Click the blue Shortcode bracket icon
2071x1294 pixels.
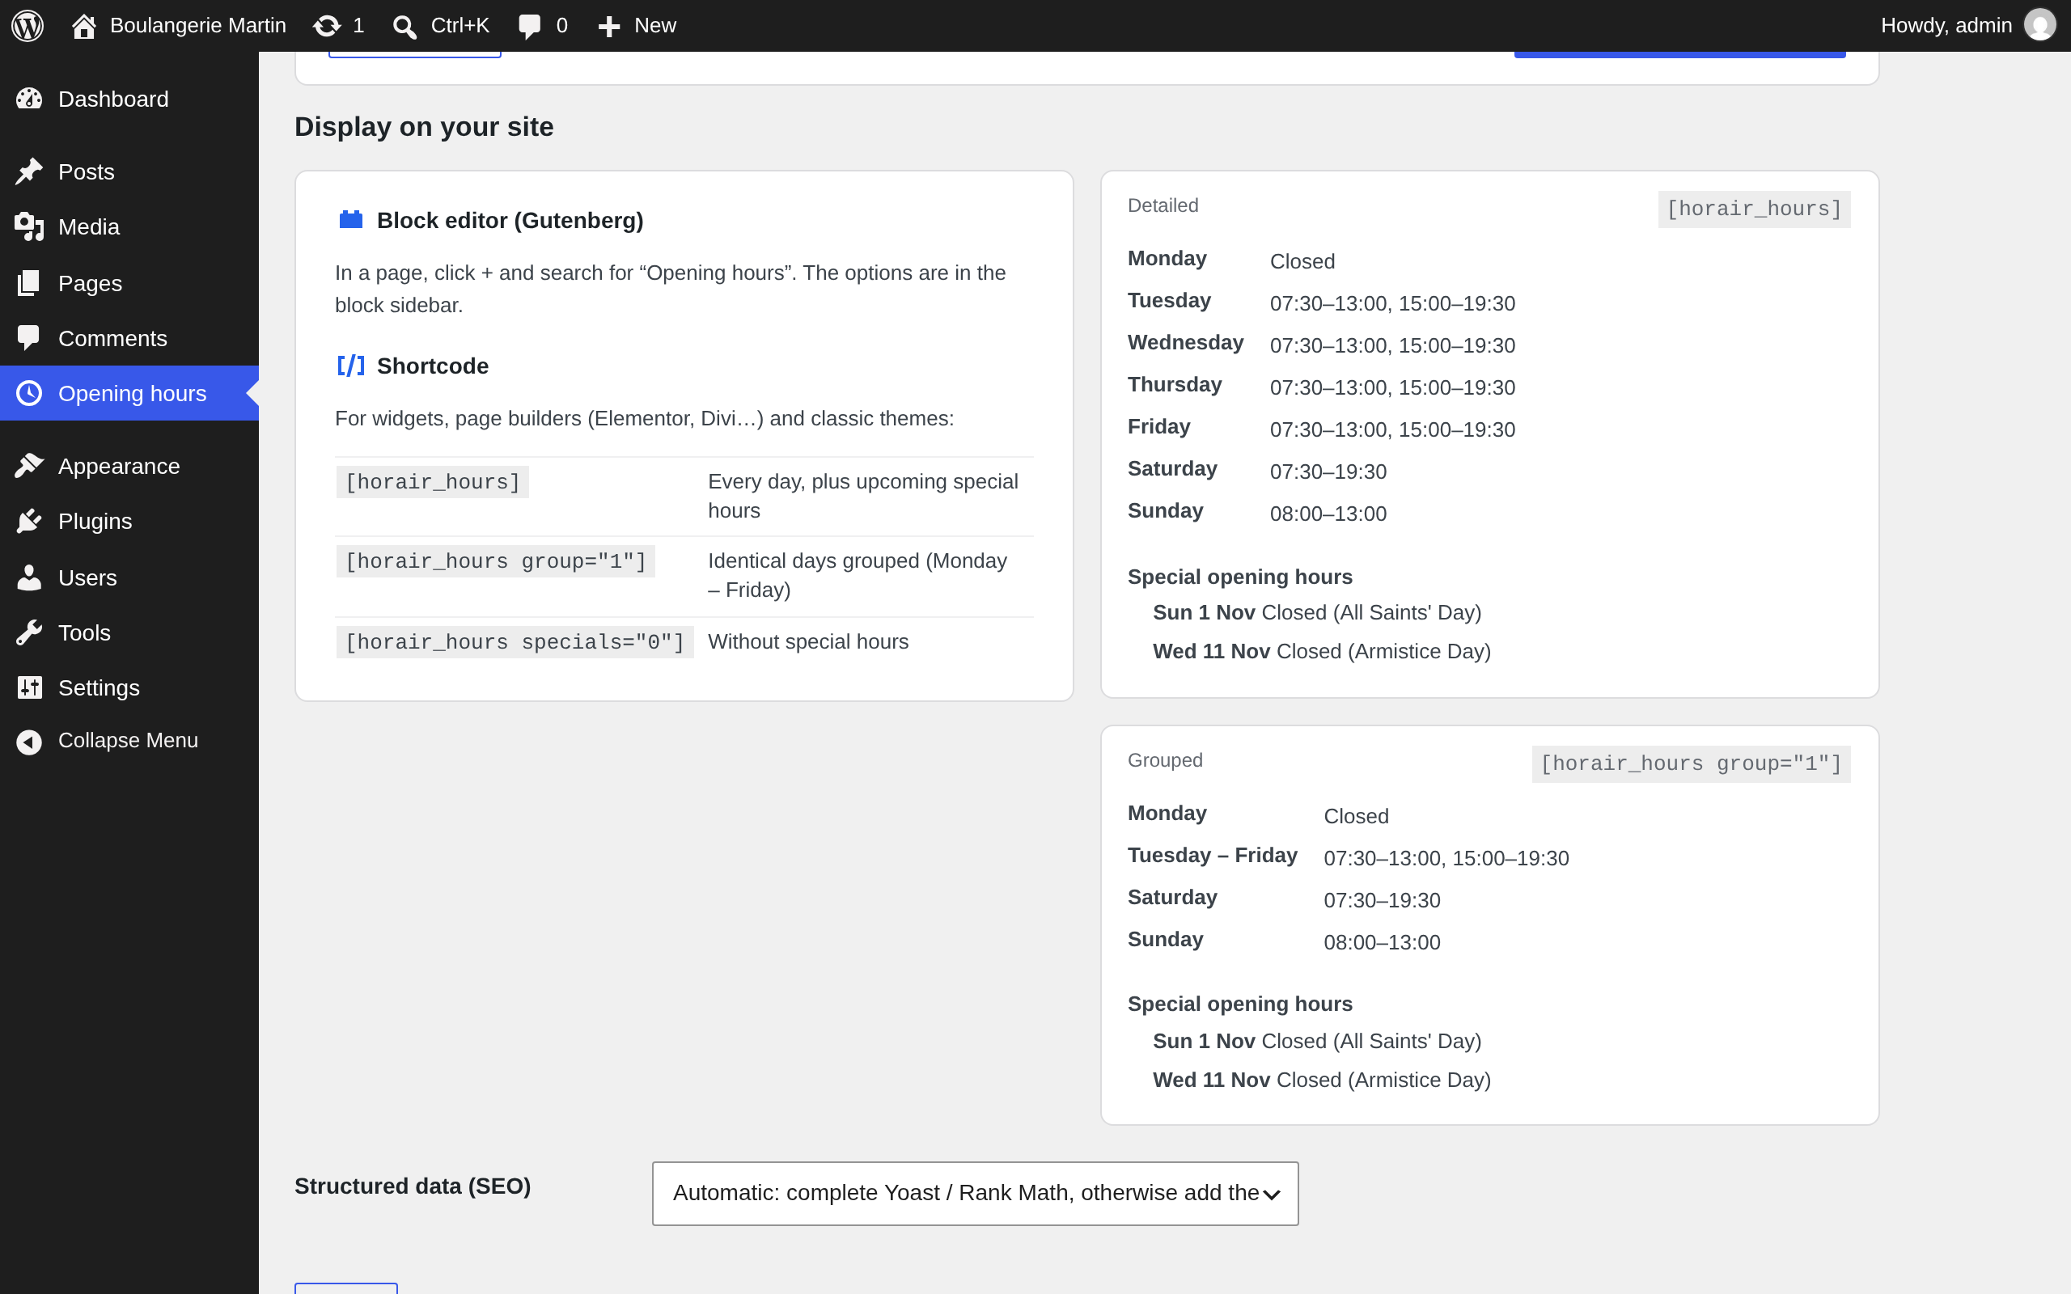click(x=351, y=366)
